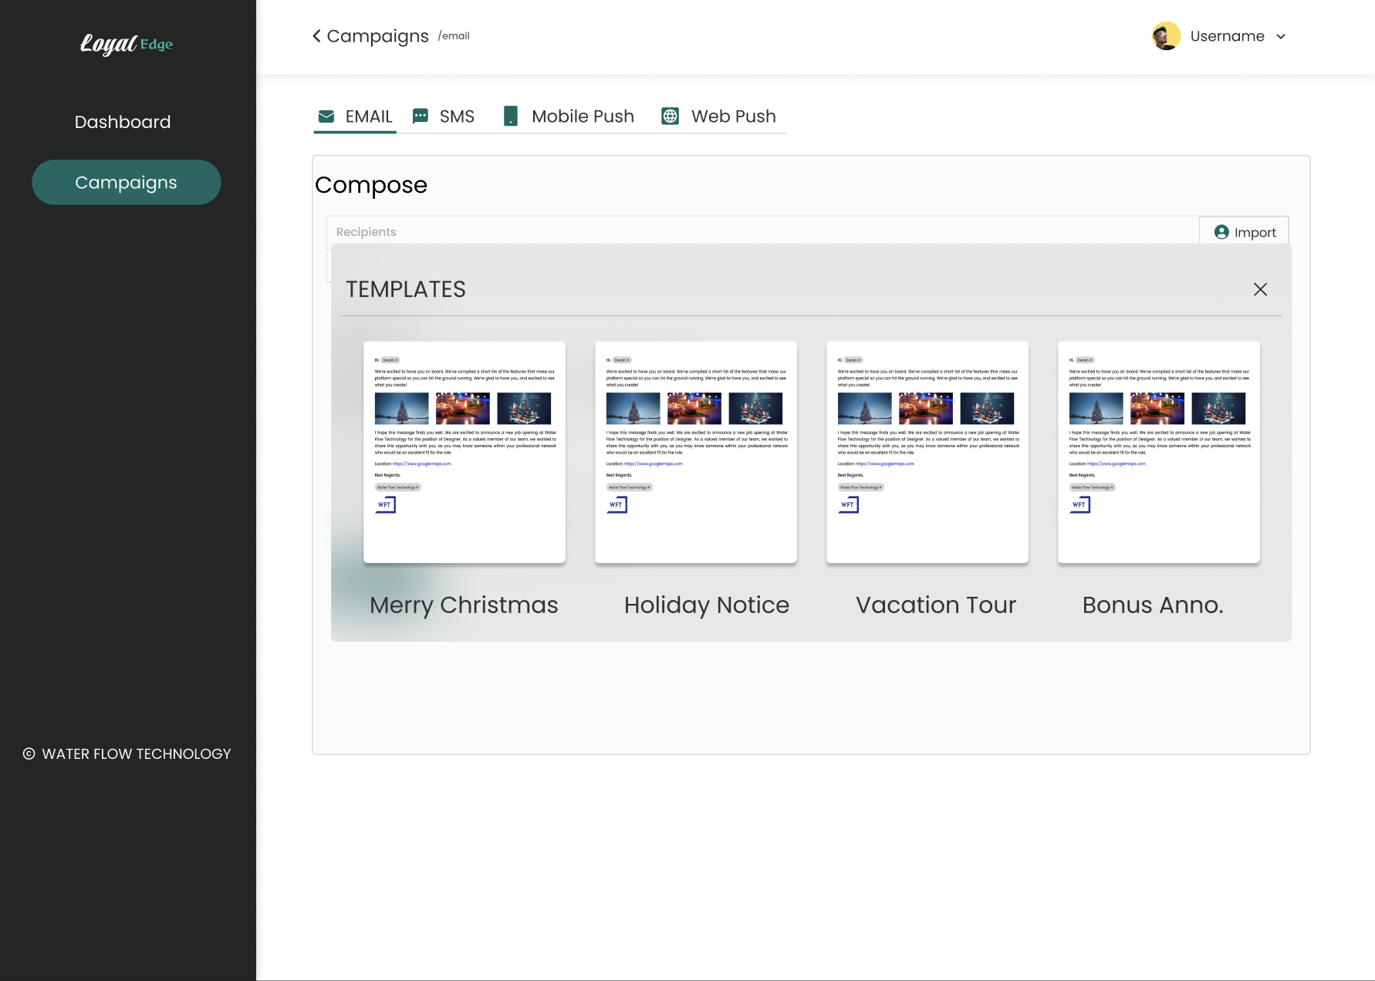Click the Mobile Push phone icon

pyautogui.click(x=511, y=116)
